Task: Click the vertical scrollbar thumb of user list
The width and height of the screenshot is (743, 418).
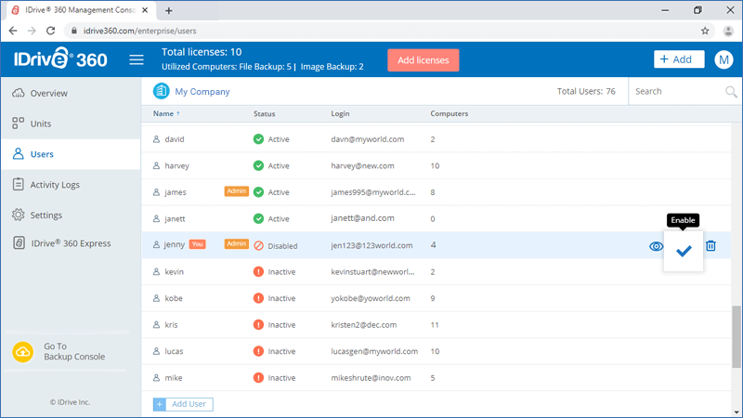Action: pyautogui.click(x=736, y=336)
